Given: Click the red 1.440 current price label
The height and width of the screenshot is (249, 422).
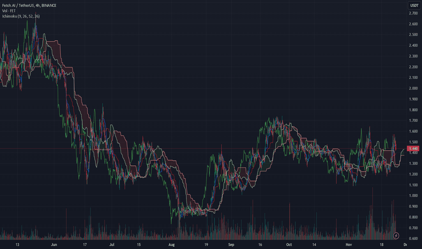Looking at the screenshot, I should point(413,148).
